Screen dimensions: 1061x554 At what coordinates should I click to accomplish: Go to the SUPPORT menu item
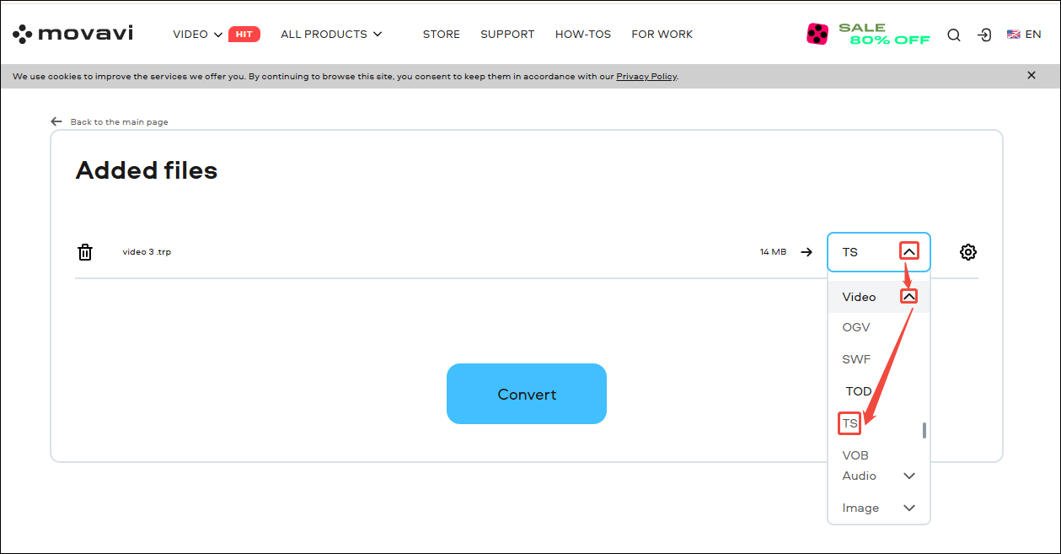click(x=507, y=34)
